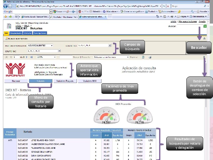Click the Exportar link

[134, 57]
